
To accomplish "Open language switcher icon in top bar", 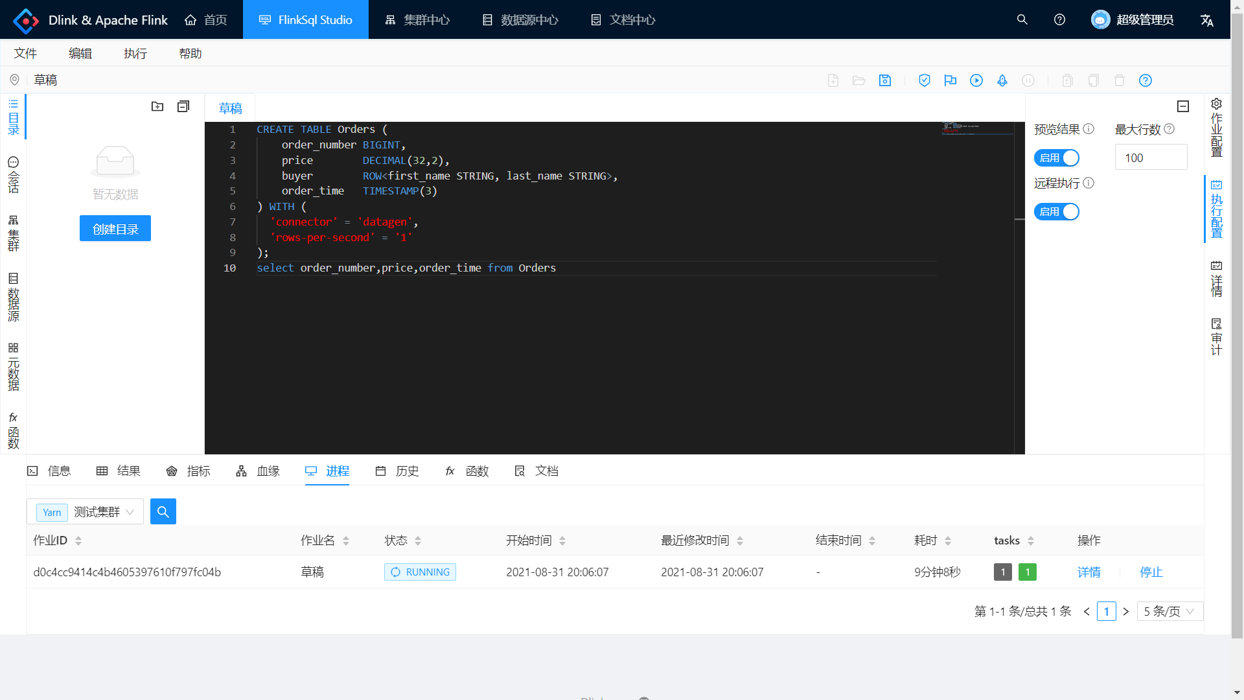I will tap(1206, 20).
